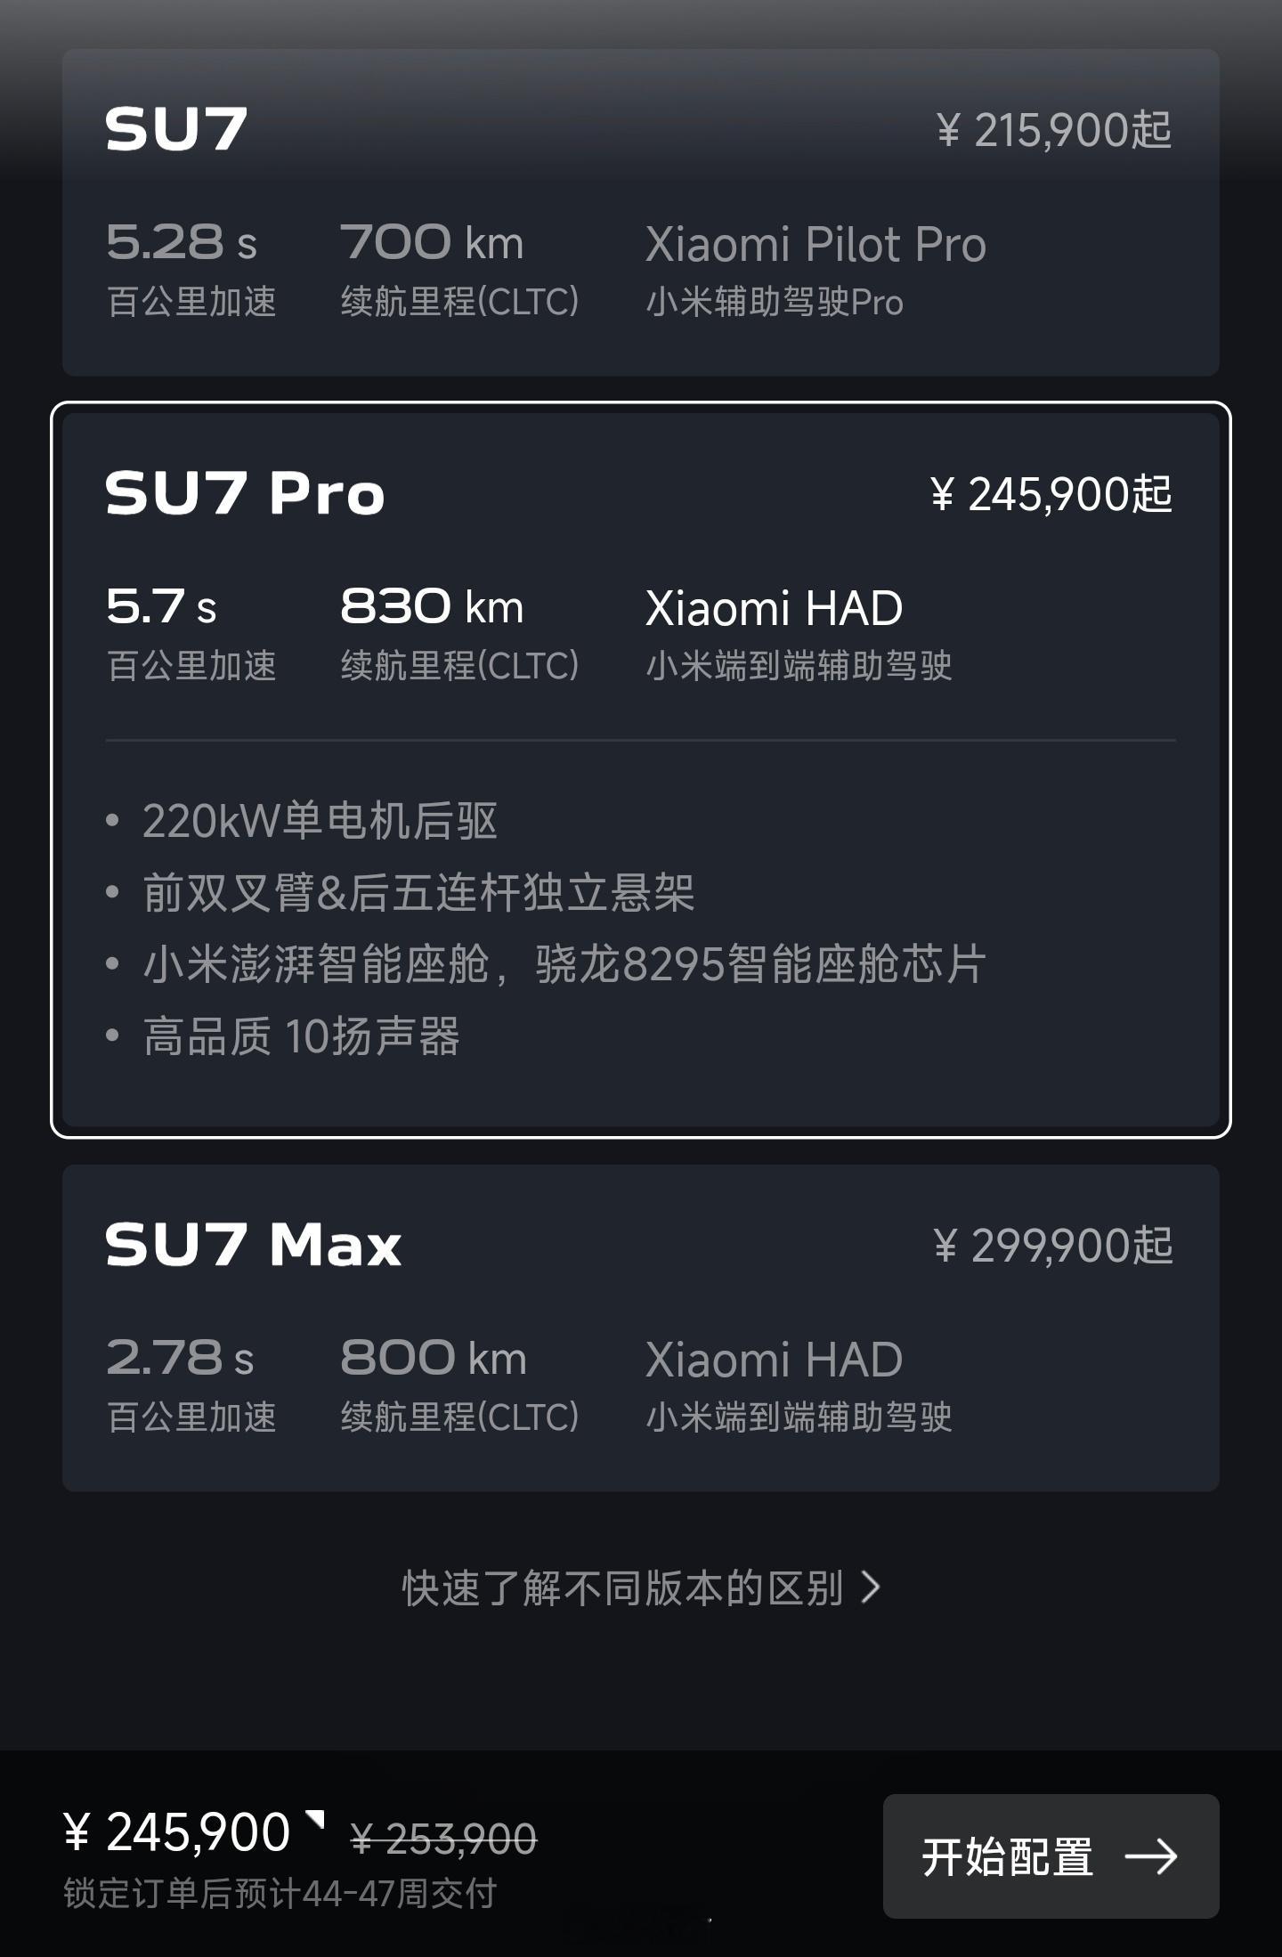Click the SU7 Max title text
This screenshot has width=1282, height=1957.
pyautogui.click(x=254, y=1244)
